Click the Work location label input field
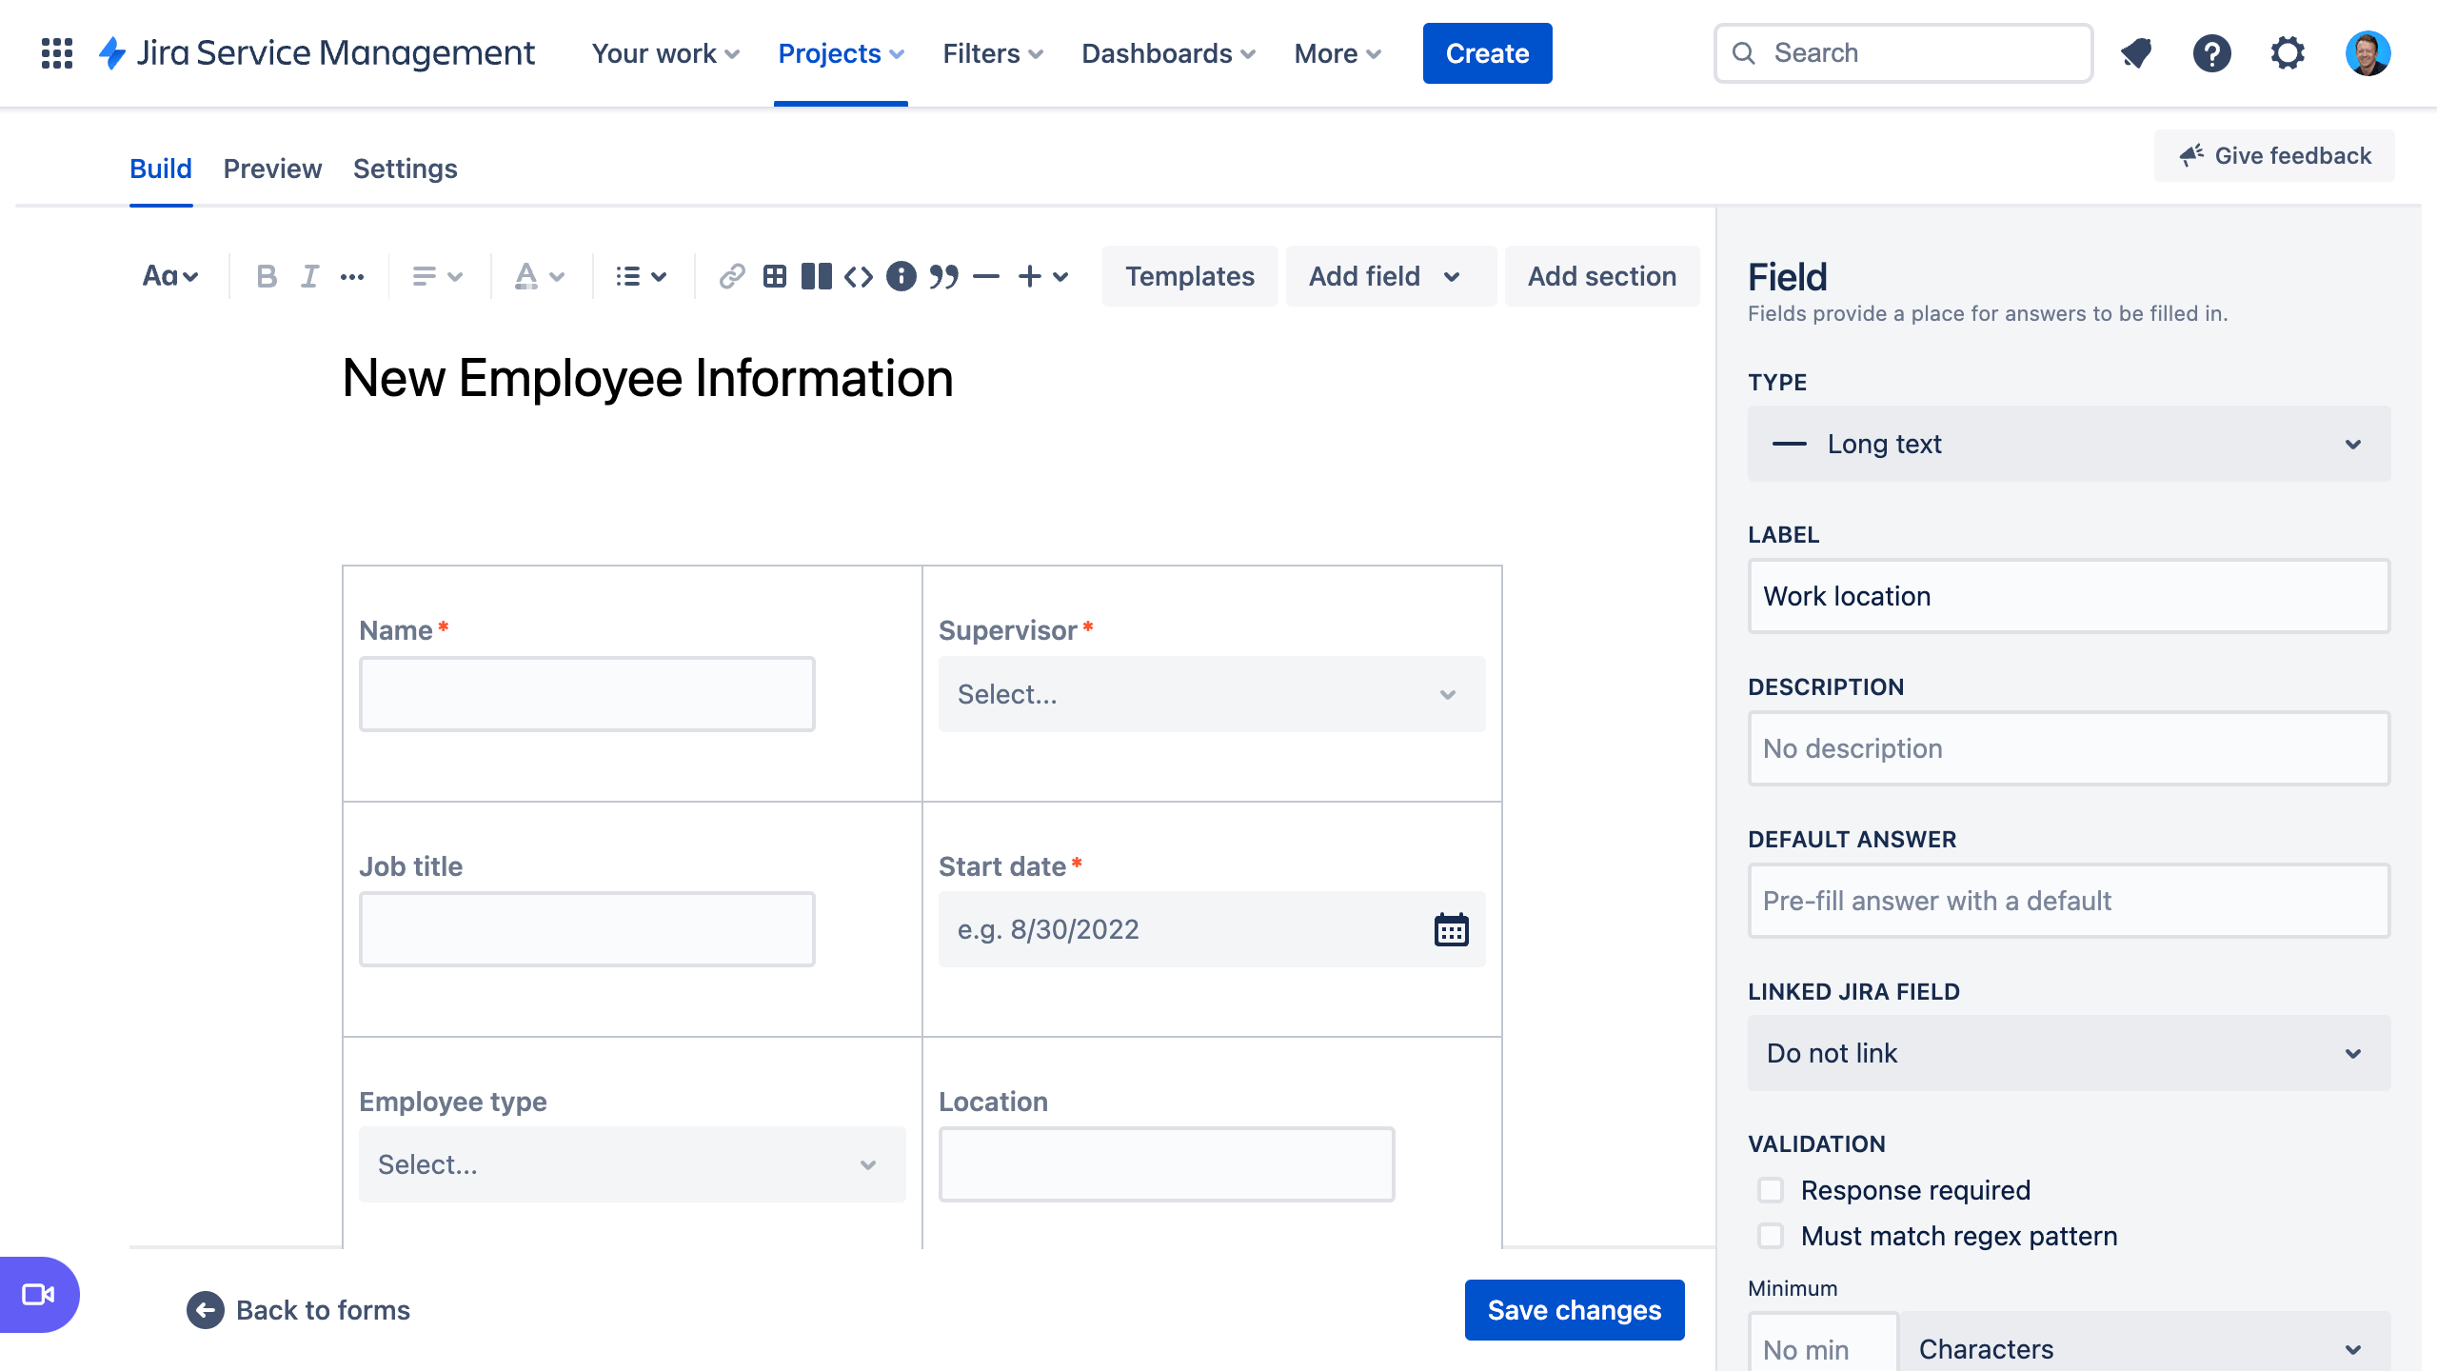The height and width of the screenshot is (1371, 2437). [x=2069, y=596]
